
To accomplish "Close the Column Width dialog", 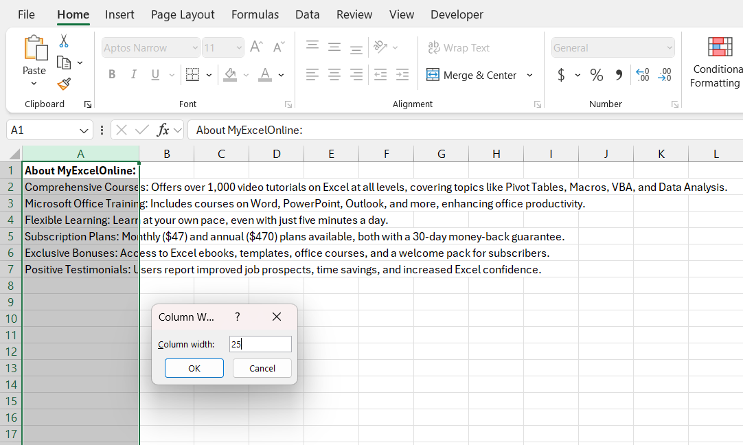I will [x=277, y=317].
